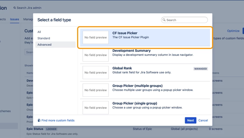The height and width of the screenshot is (138, 244).
Task: Click the Epic Status field name in the background
Action: click(35, 129)
